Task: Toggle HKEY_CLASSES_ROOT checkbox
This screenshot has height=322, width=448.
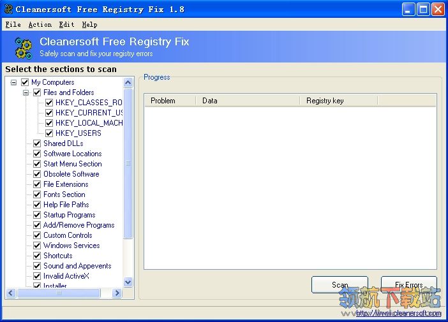Action: point(49,103)
